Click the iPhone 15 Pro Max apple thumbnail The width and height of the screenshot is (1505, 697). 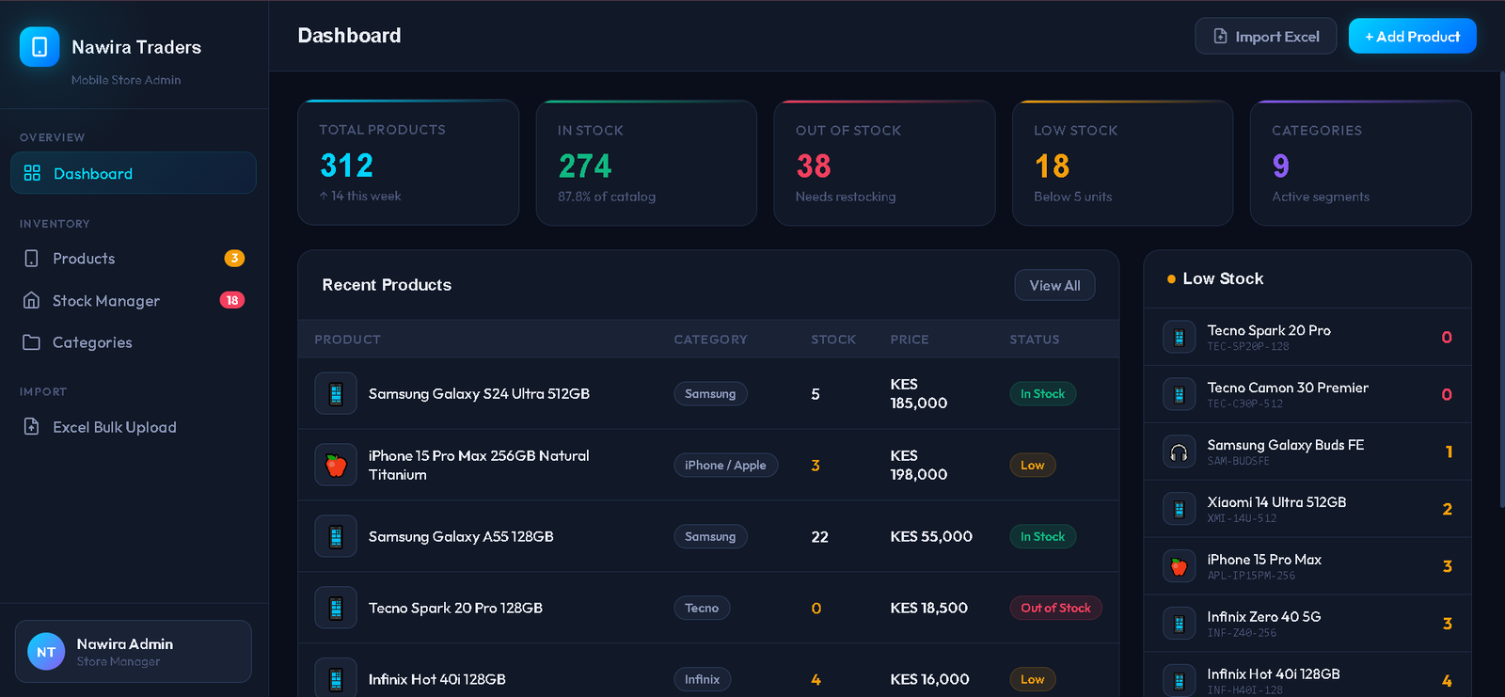336,465
